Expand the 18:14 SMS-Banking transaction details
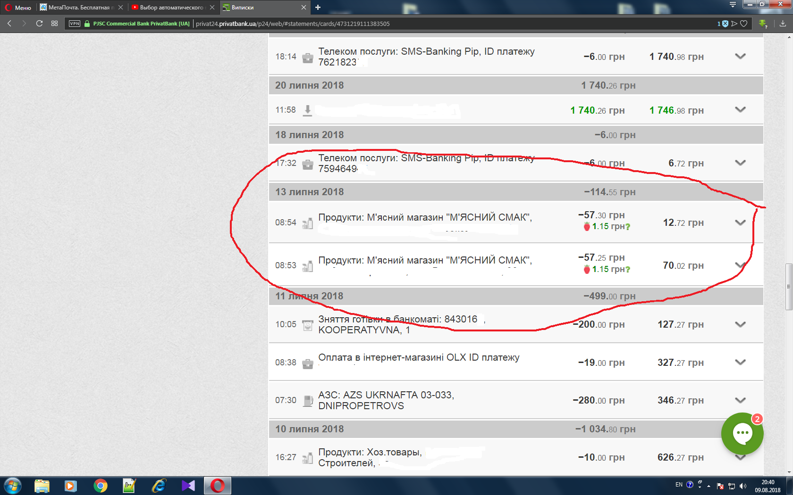 coord(740,56)
